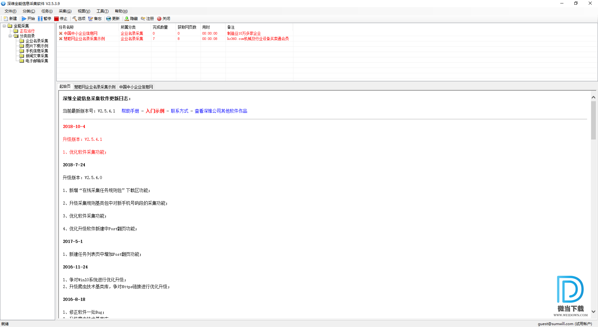Open the 帮助手册 link

(x=130, y=111)
